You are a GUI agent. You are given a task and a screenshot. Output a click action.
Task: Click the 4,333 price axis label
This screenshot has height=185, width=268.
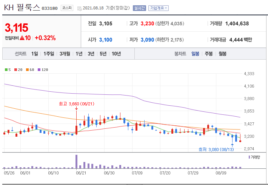click(x=249, y=74)
